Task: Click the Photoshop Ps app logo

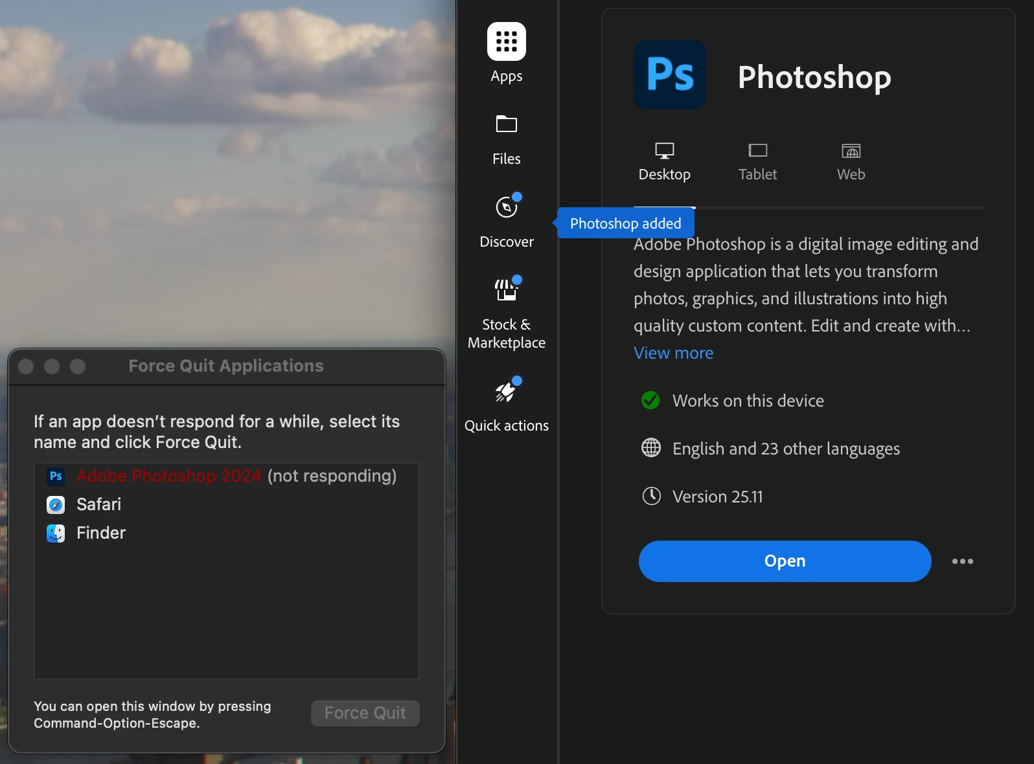Action: coord(670,74)
